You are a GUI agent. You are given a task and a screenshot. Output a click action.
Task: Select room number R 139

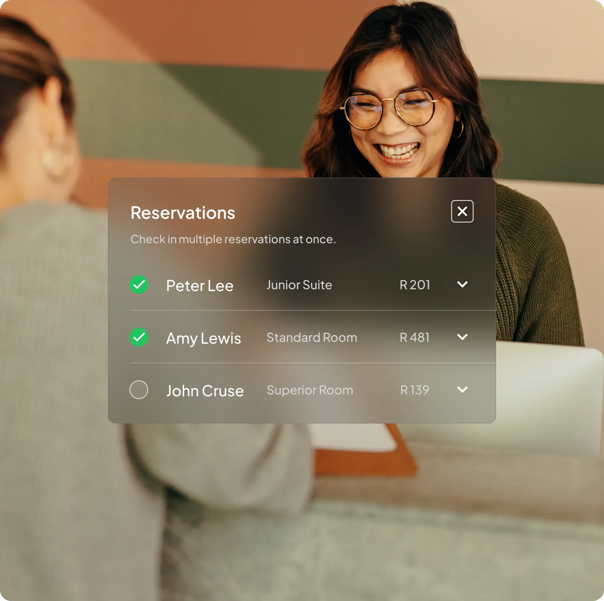coord(415,390)
